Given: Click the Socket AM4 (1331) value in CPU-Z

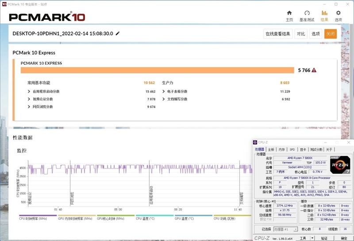Looking at the screenshot, I should click(x=300, y=167).
